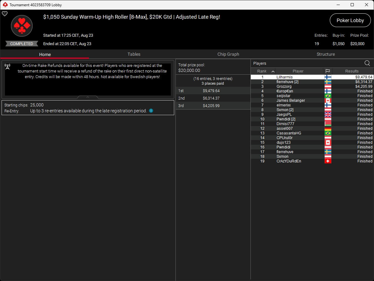
Task: Go to the Poker Lobby
Action: 350,20
